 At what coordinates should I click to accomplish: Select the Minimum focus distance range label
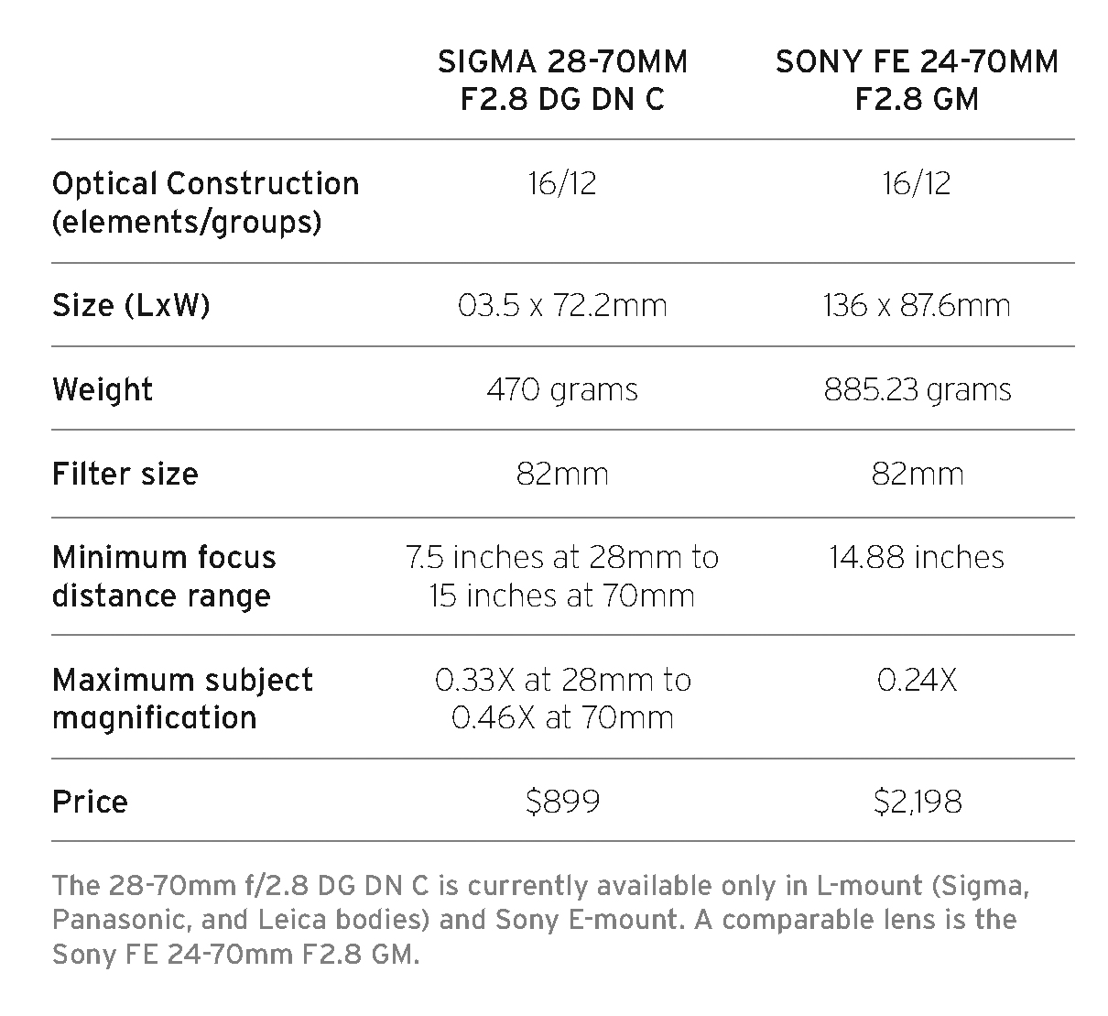[164, 576]
